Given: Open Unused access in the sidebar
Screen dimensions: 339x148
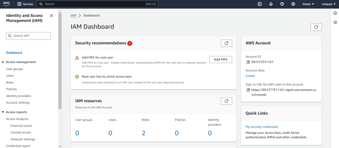Looking at the screenshot, I should tap(21, 132).
